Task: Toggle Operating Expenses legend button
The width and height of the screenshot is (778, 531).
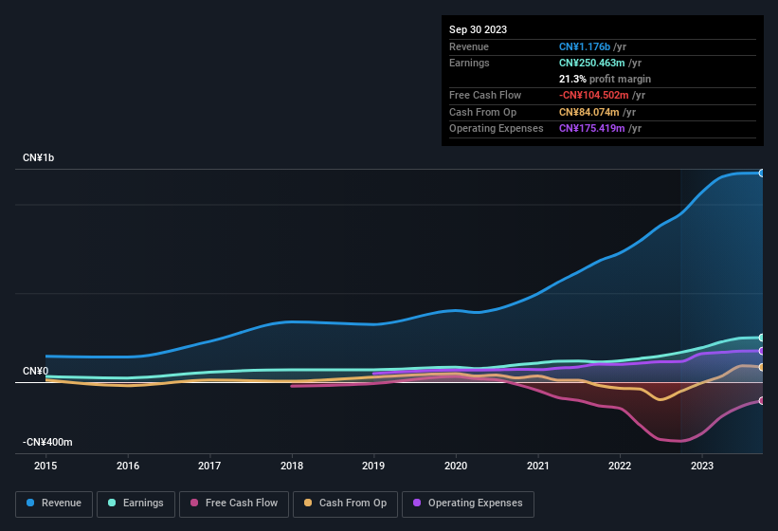Action: coord(468,504)
